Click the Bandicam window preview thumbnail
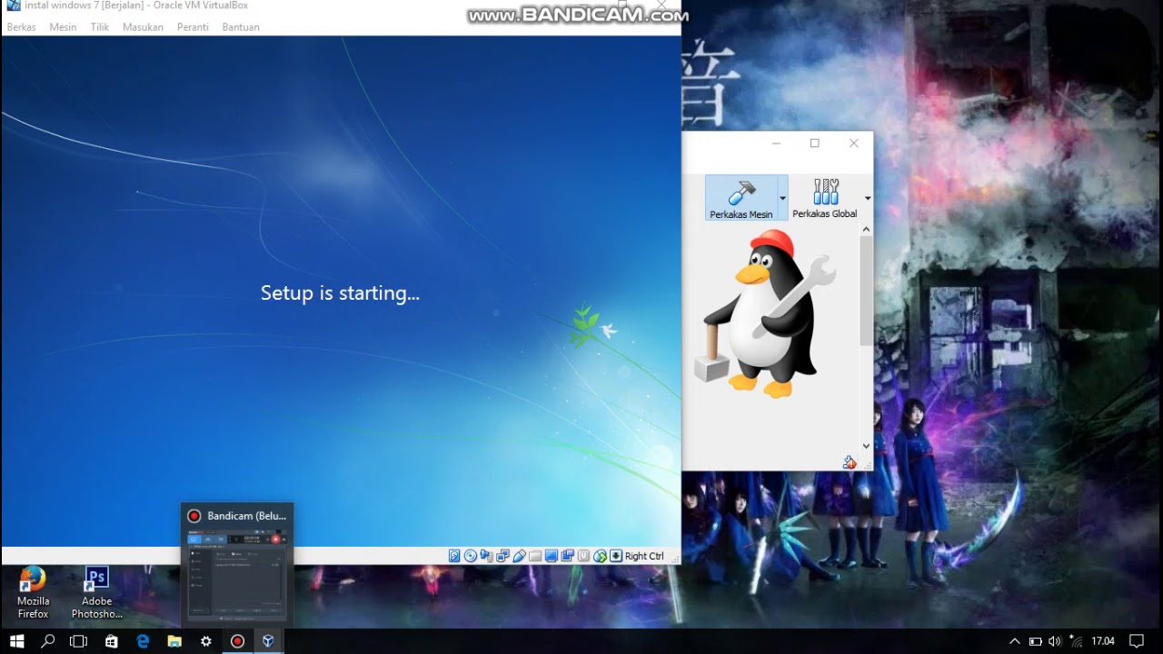The height and width of the screenshot is (654, 1163). [x=237, y=575]
